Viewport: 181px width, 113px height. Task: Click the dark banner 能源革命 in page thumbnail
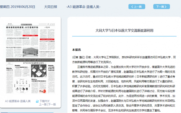[x=31, y=60]
